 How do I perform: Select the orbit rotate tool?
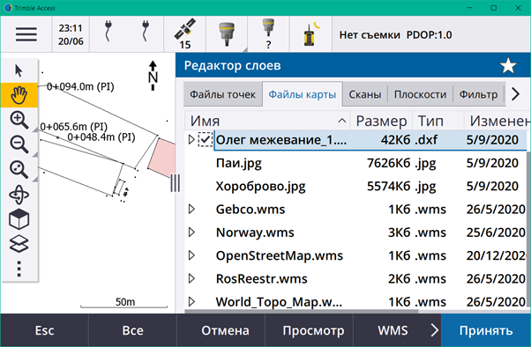pos(19,195)
